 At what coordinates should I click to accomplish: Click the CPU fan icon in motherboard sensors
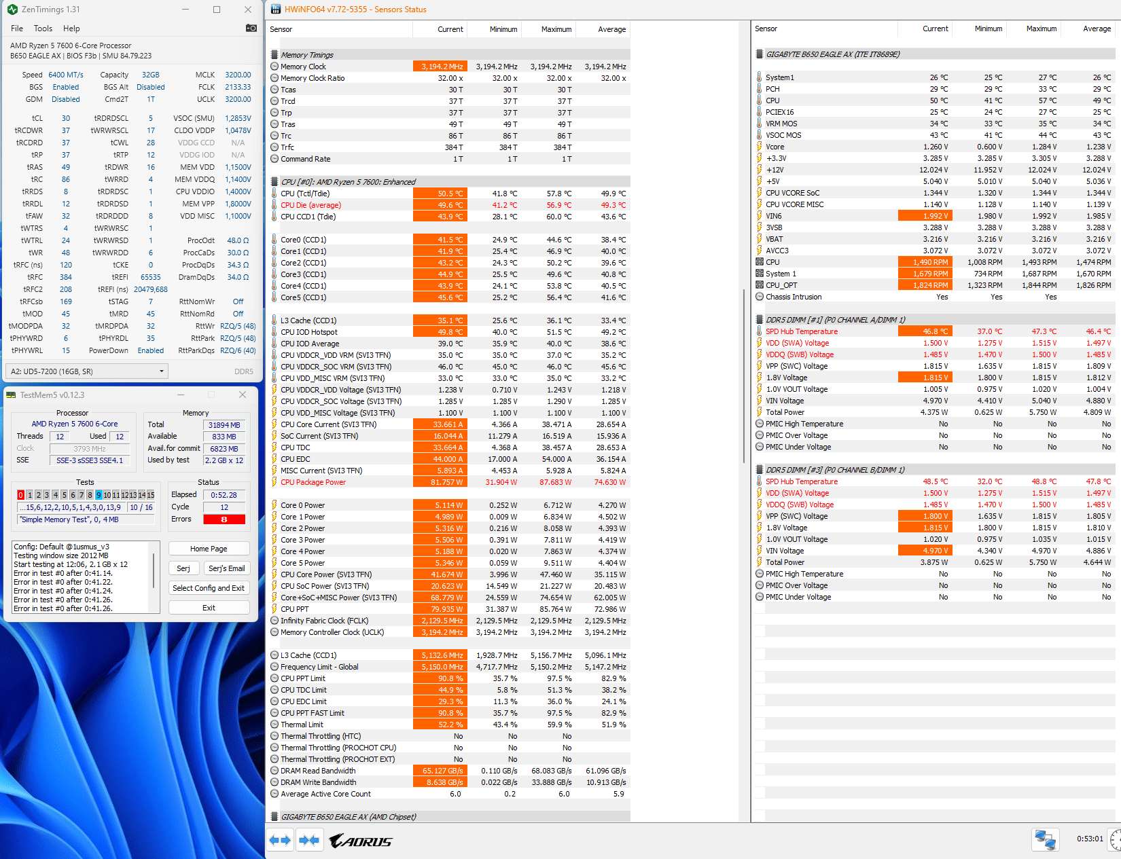pyautogui.click(x=760, y=262)
